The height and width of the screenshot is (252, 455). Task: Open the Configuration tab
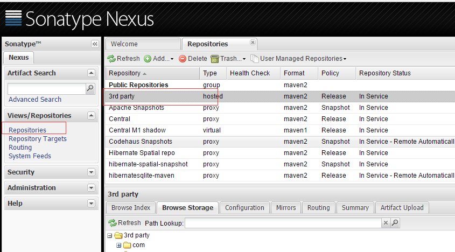244,208
